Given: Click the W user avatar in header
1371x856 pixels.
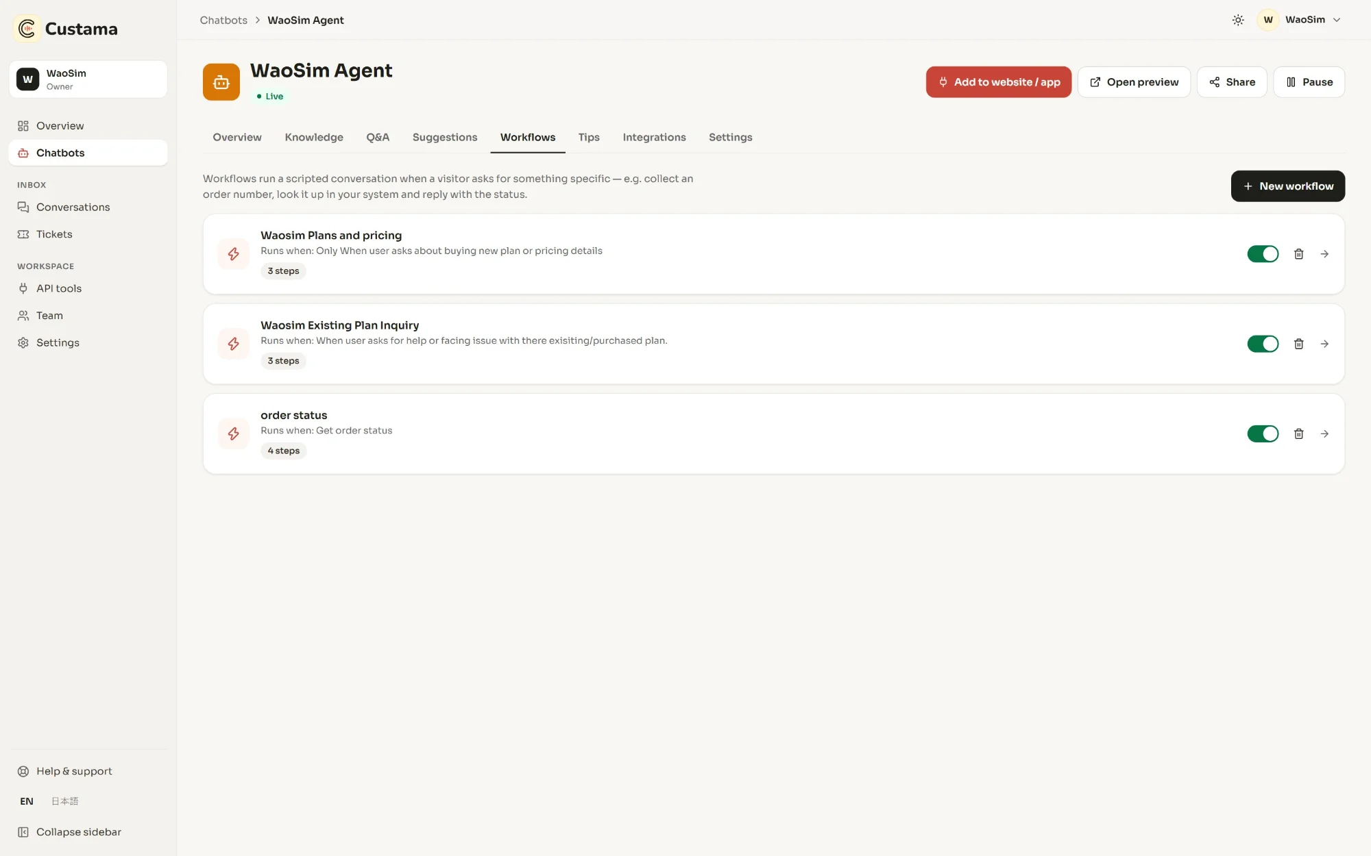Looking at the screenshot, I should coord(1268,20).
